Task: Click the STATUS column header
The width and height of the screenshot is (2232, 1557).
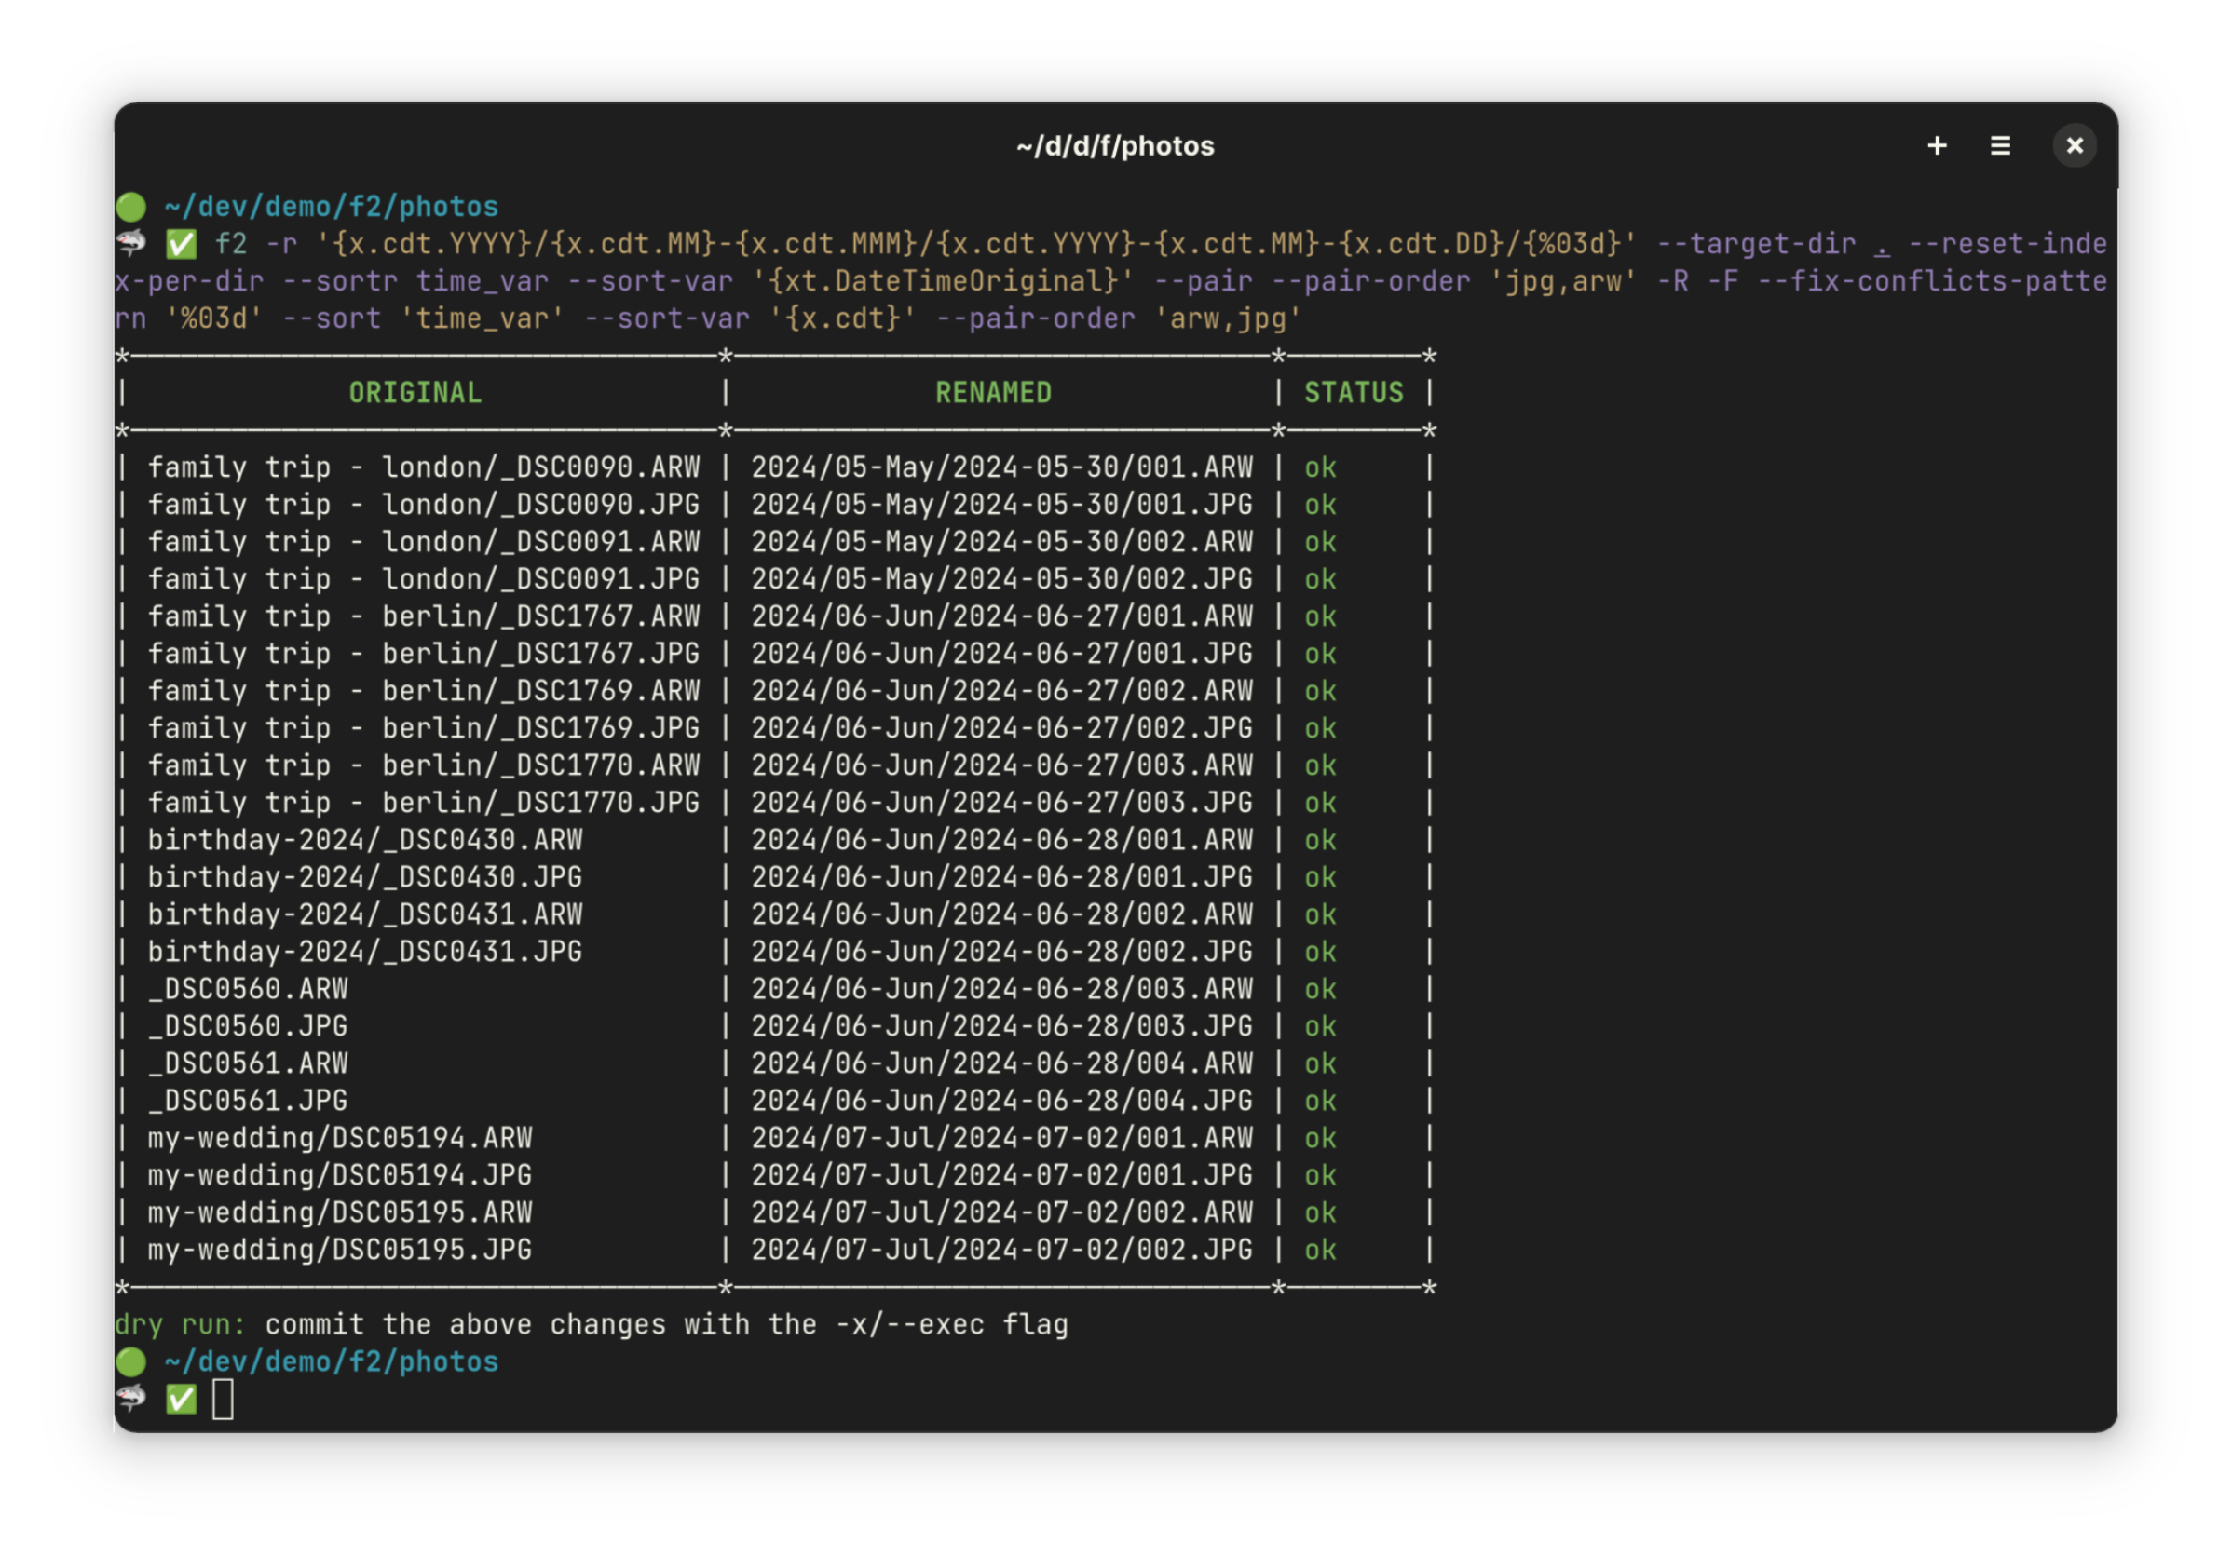Action: (x=1354, y=393)
